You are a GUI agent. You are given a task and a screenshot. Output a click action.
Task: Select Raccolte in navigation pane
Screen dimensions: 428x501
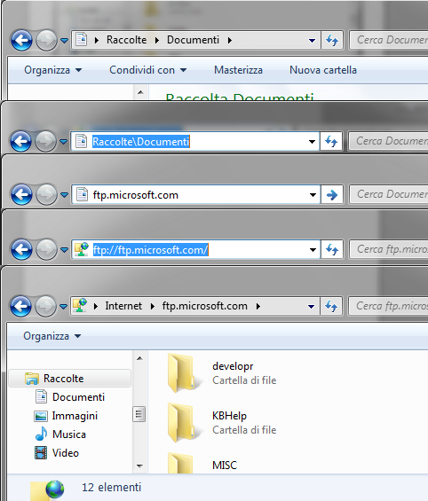70,379
